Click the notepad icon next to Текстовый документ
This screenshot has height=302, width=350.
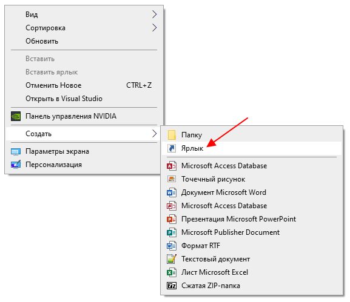click(x=172, y=259)
